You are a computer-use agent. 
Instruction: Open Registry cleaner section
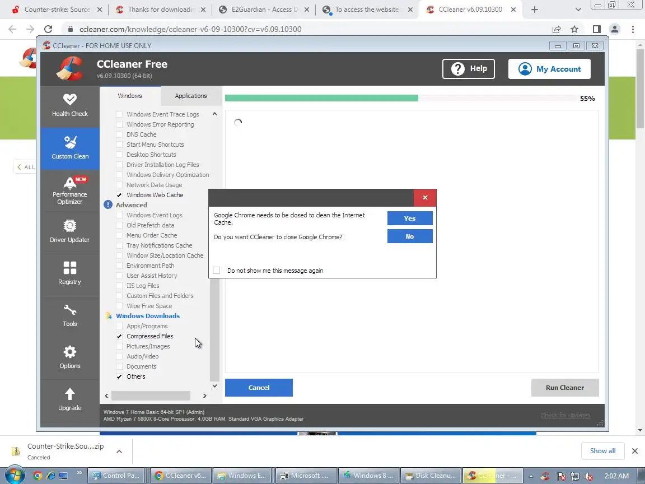pos(70,274)
